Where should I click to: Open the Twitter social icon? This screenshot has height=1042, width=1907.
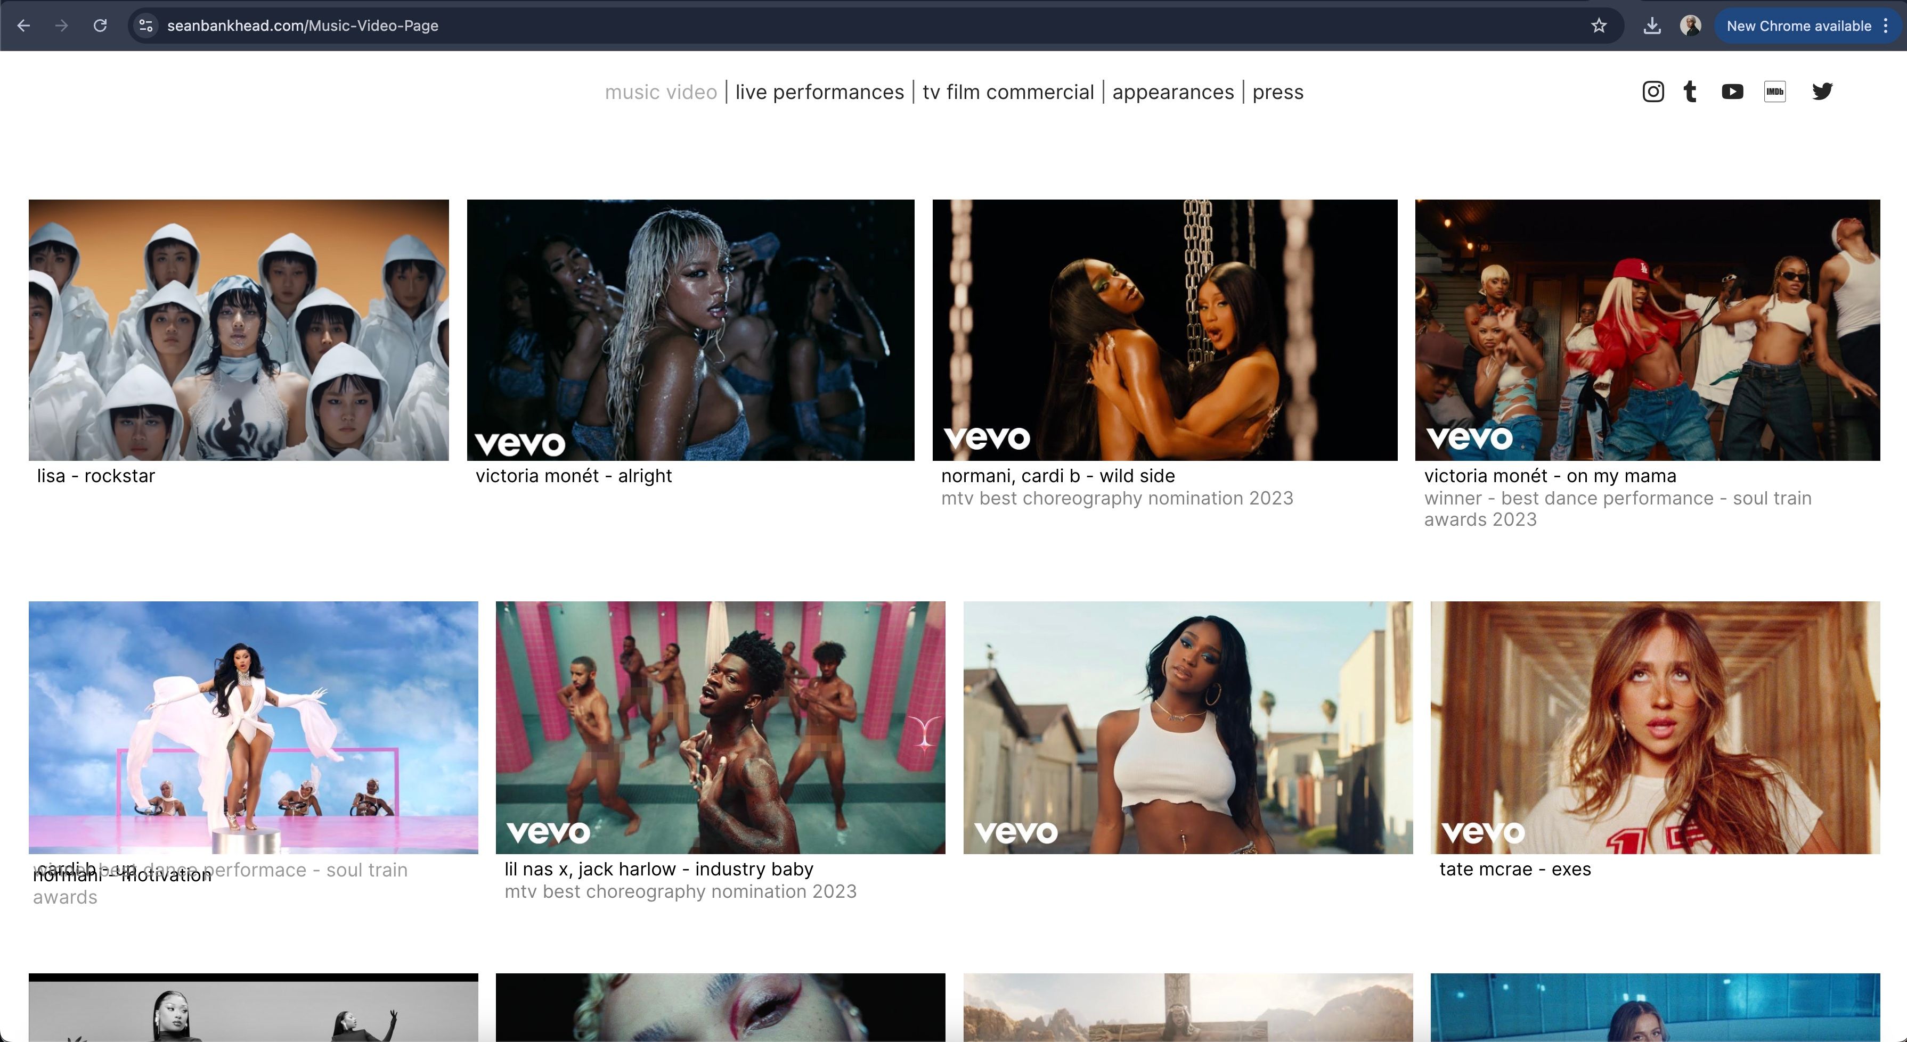(x=1822, y=92)
